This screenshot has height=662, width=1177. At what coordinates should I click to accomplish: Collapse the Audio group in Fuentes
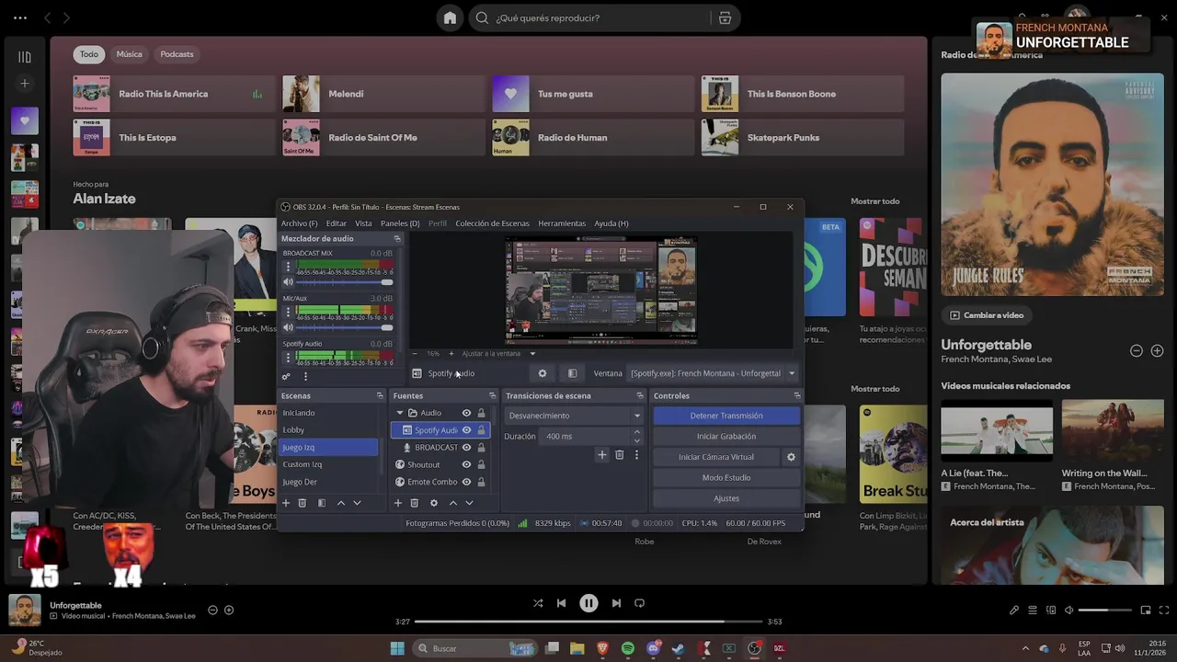click(x=400, y=413)
